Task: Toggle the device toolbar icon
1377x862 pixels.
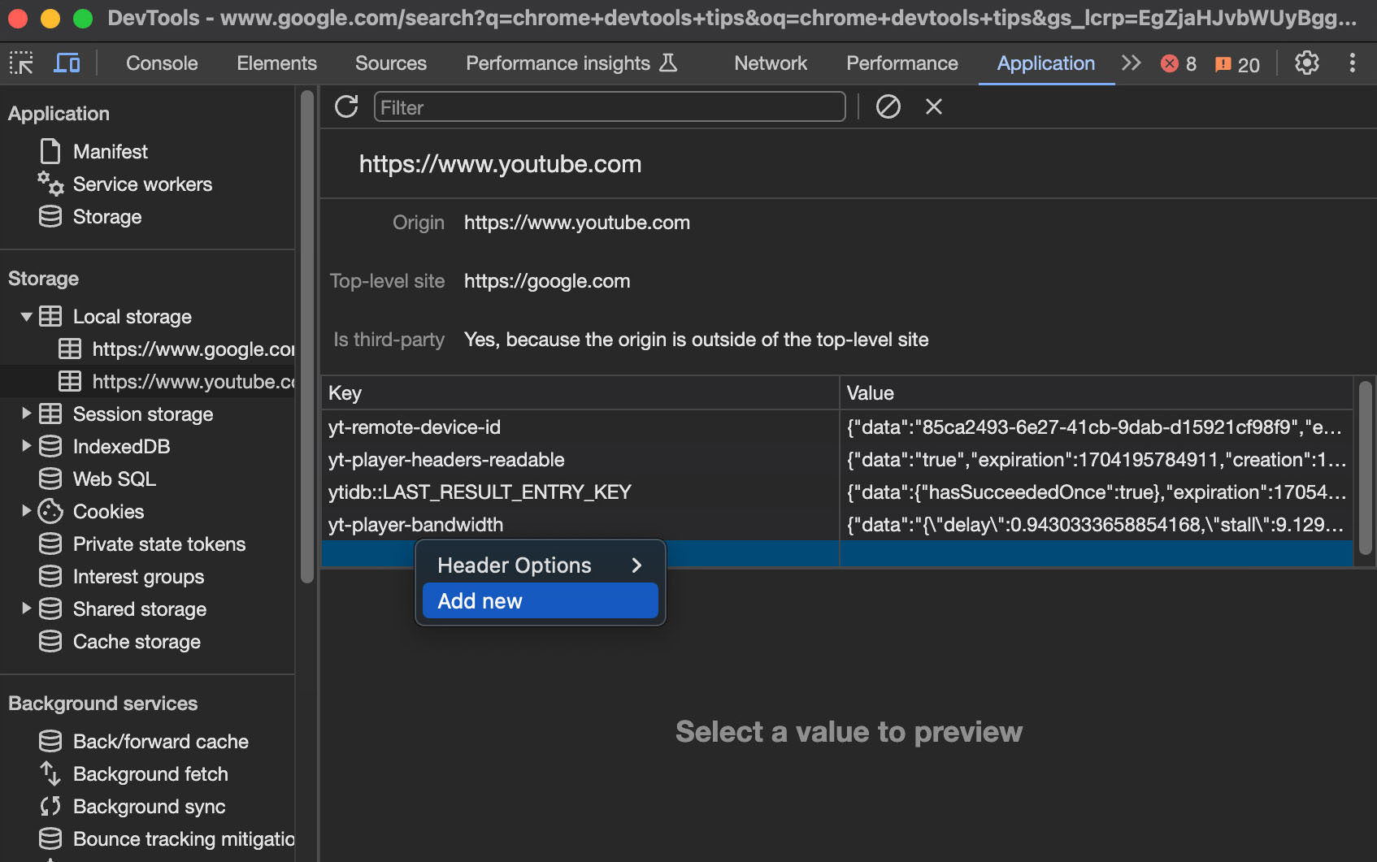Action: coord(67,63)
